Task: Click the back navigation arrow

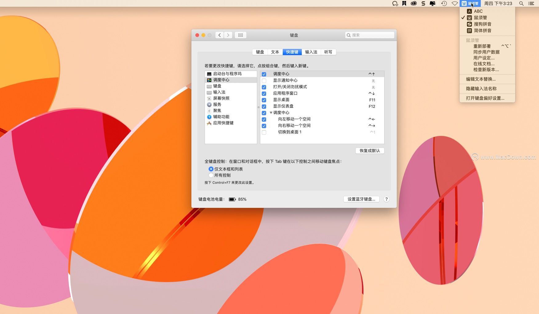Action: pos(219,35)
